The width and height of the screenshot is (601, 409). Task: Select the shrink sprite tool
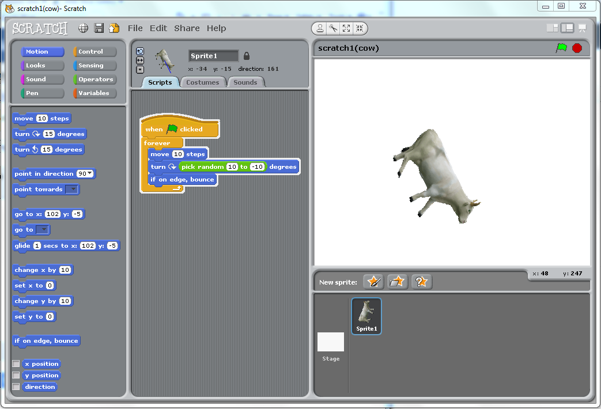click(360, 28)
